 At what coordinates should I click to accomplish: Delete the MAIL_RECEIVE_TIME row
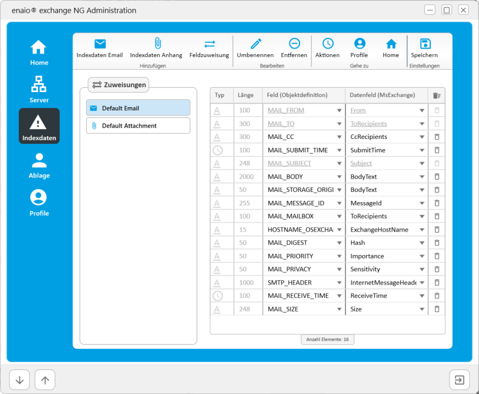point(437,296)
